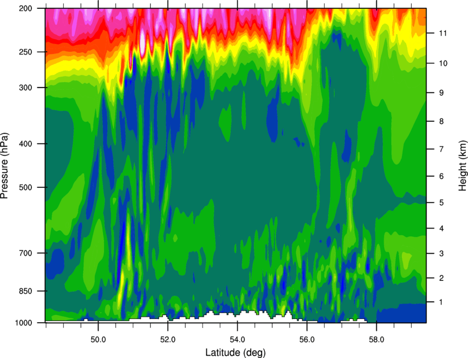The height and width of the screenshot is (358, 468).
Task: Click the 500 pressure tick label
Action: [26, 187]
